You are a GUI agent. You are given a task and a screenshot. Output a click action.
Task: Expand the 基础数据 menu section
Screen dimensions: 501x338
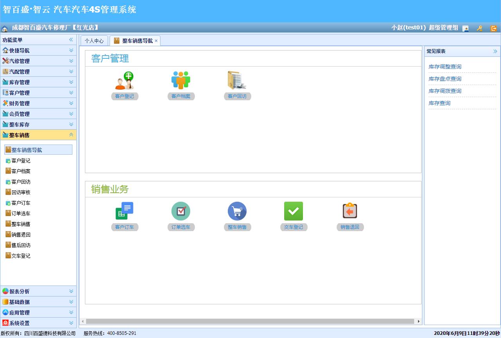pos(71,302)
